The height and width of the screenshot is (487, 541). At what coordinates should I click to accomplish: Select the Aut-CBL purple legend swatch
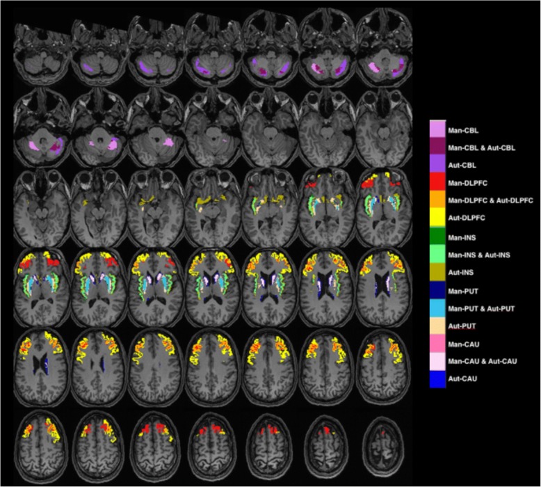pyautogui.click(x=437, y=163)
